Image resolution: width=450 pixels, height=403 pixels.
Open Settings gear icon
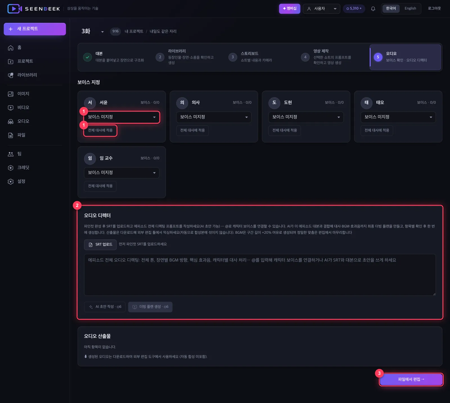coord(11,182)
